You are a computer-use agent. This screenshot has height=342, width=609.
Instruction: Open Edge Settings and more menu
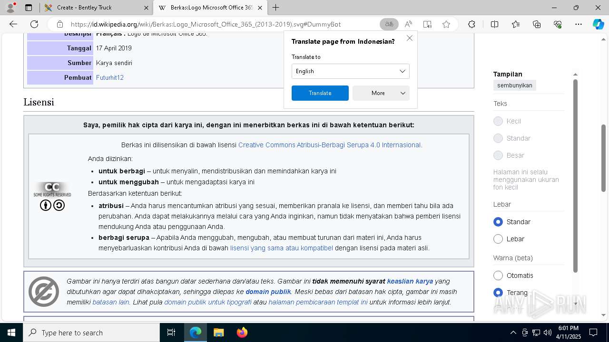point(579,24)
